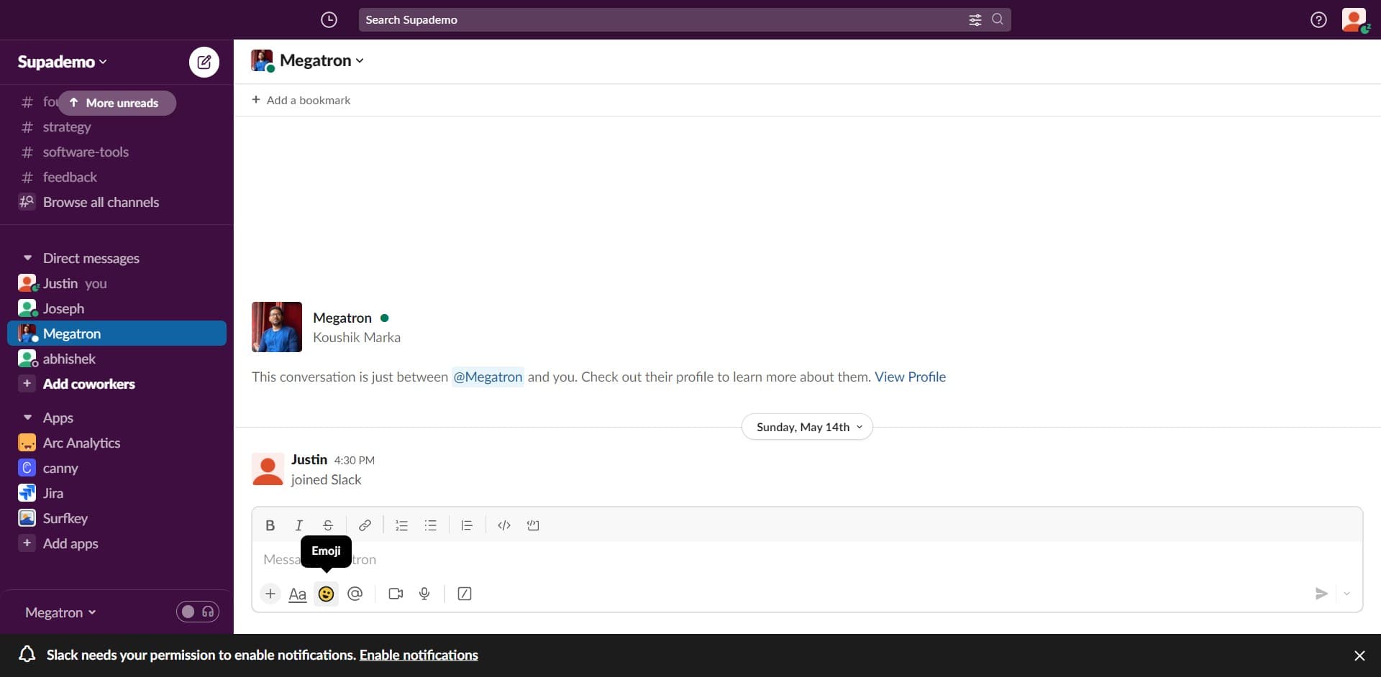Screen dimensions: 1381x677
Task: Open recent history with the clock icon
Action: tap(329, 19)
